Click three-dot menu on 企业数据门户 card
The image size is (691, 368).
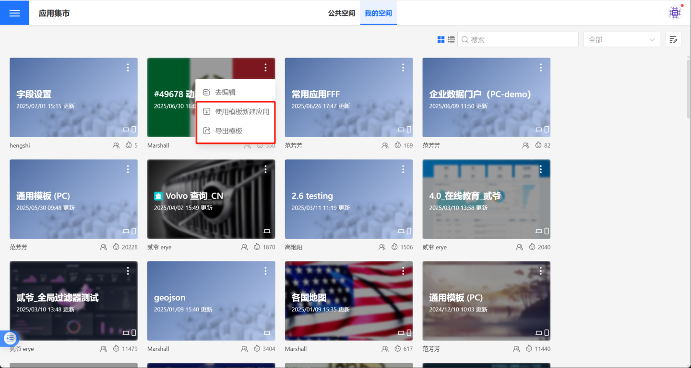point(540,68)
